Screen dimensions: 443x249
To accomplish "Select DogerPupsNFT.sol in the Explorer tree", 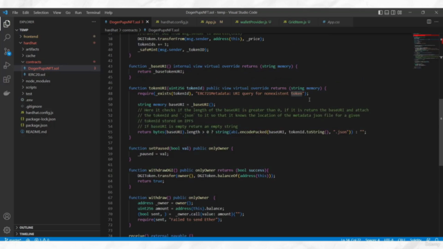I will click(x=57, y=68).
